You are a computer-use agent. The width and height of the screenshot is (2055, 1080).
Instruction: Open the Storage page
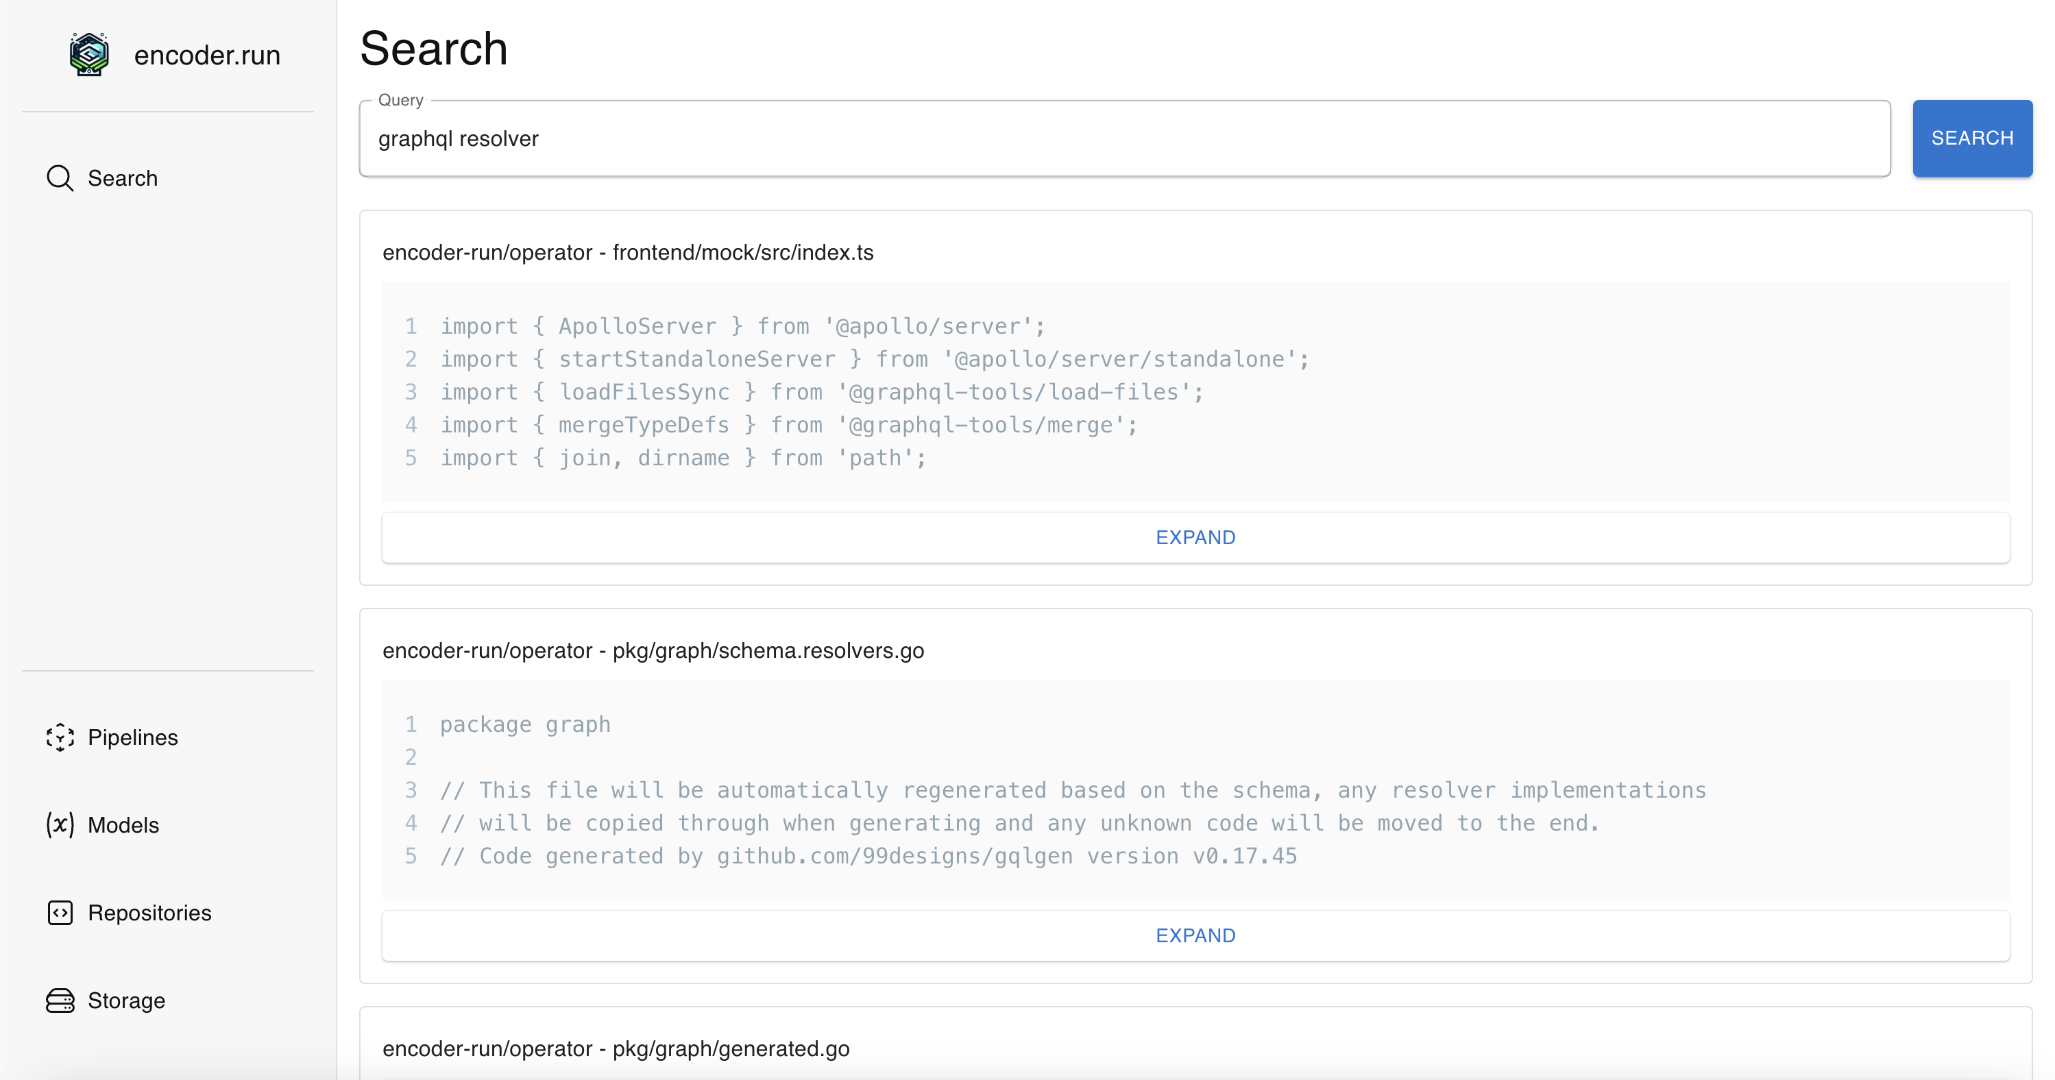(126, 1001)
